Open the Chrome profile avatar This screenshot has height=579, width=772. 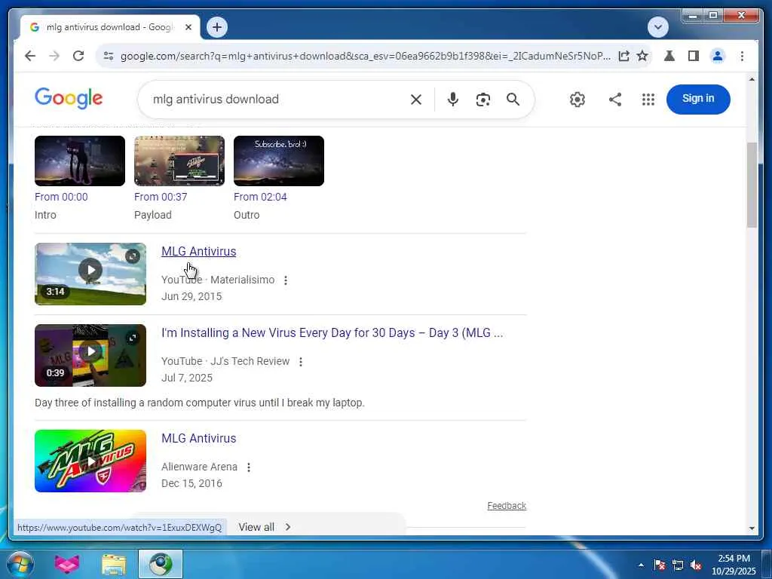click(718, 56)
